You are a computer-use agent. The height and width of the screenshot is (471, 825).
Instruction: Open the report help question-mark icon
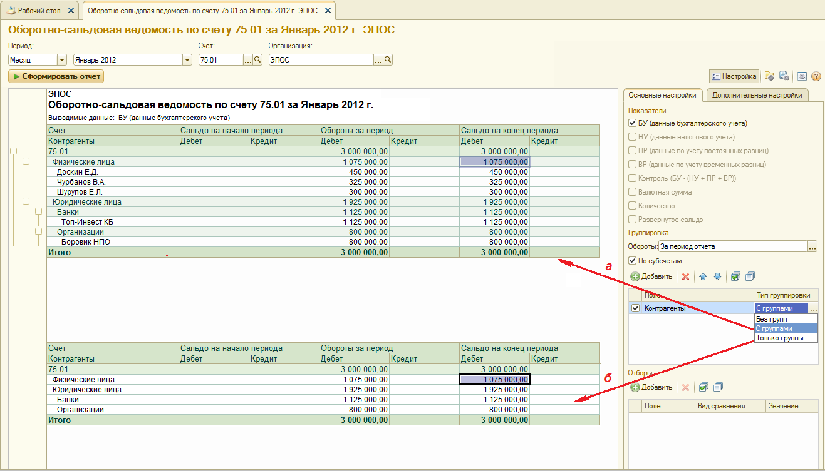point(816,76)
